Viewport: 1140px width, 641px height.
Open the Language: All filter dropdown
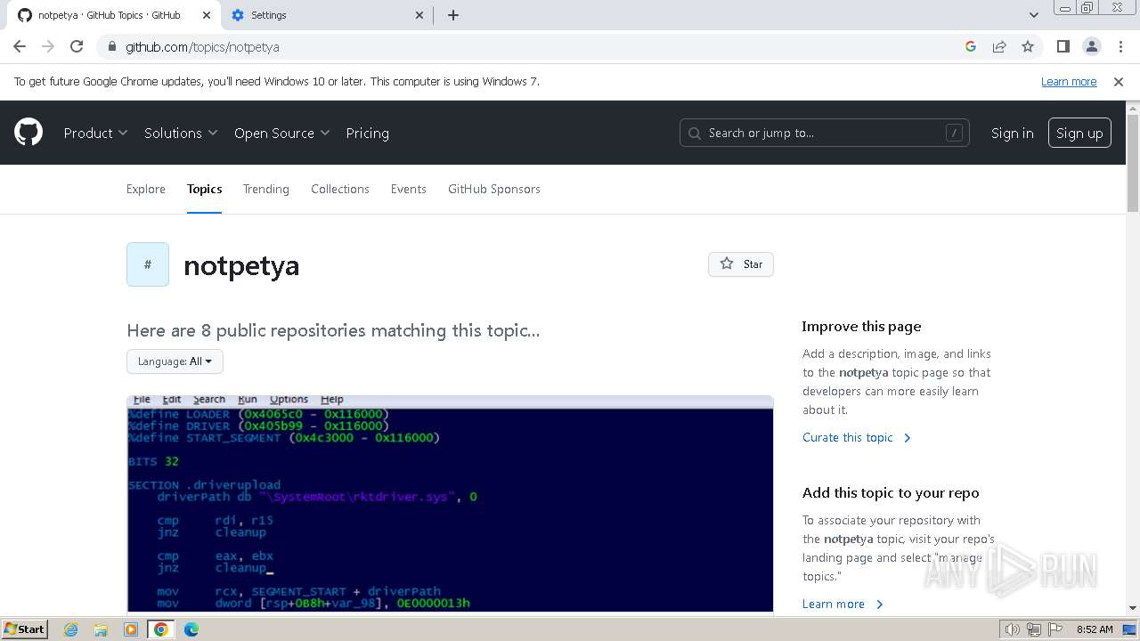coord(175,361)
